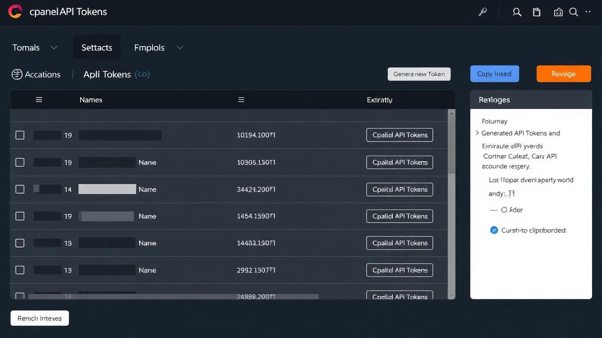Check the row with value 1454.15907l
602x338 pixels.
20,216
